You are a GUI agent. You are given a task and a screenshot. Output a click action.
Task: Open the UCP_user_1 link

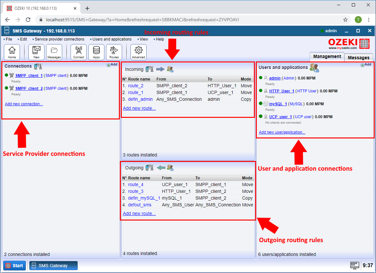tap(281, 117)
